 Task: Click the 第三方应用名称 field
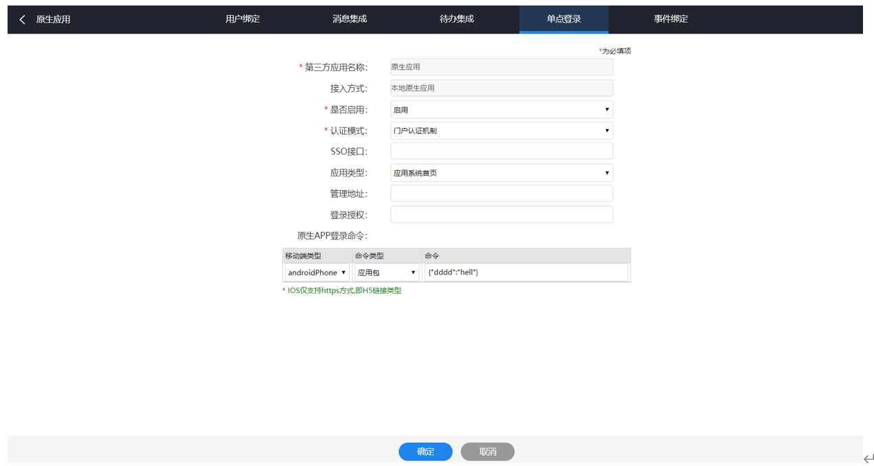(x=501, y=67)
